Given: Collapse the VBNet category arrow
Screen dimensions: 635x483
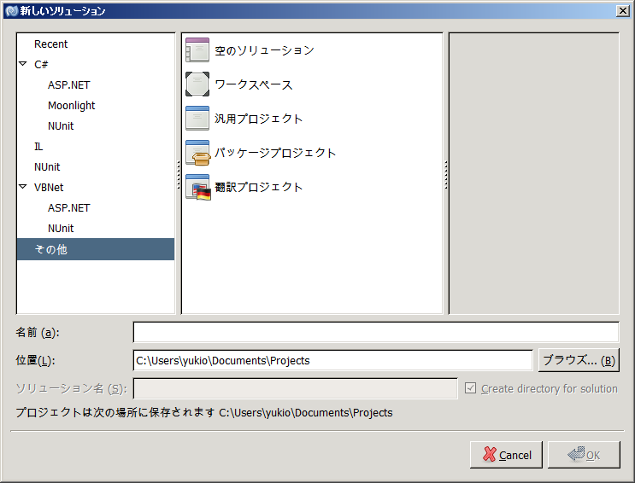Looking at the screenshot, I should pos(23,187).
